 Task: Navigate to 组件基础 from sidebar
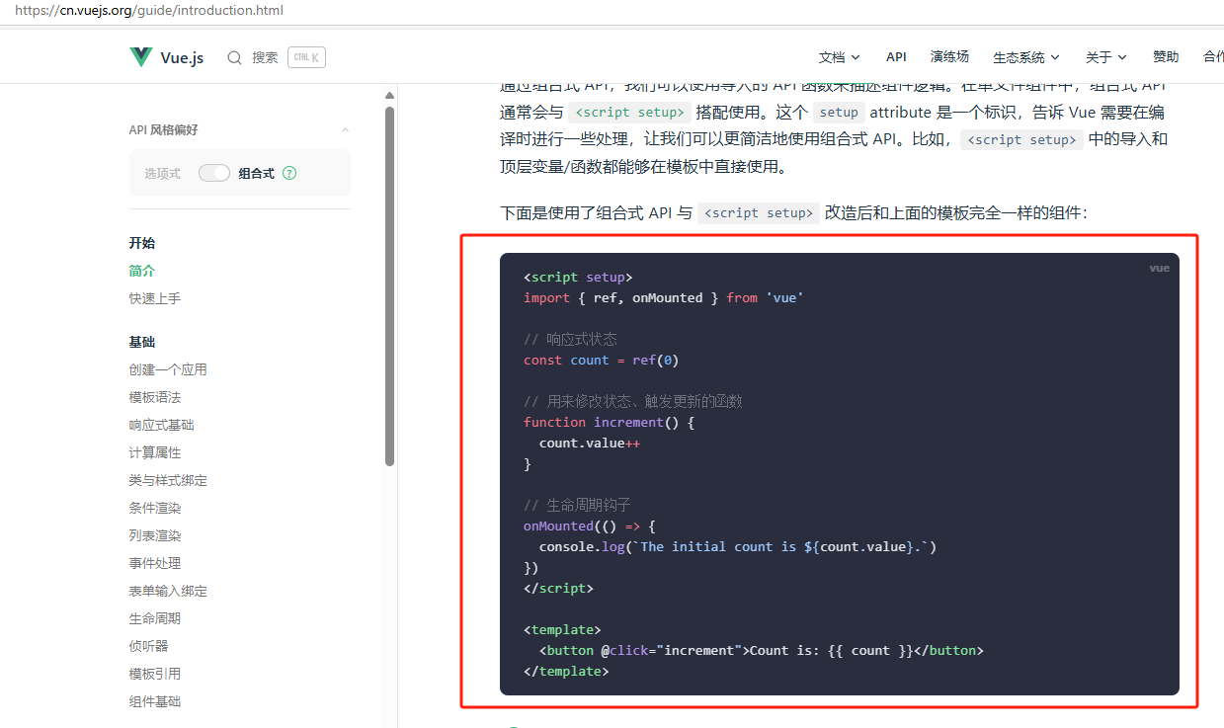156,700
